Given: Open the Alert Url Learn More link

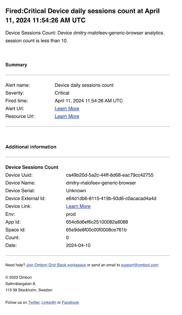Looking at the screenshot, I should coord(67,109).
